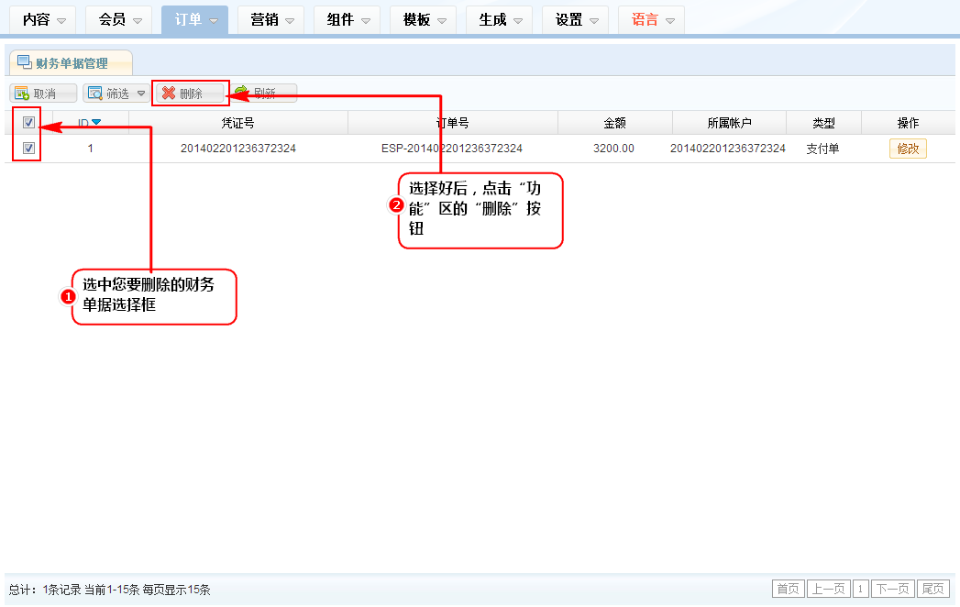The width and height of the screenshot is (960, 607).
Task: Click the 修改 (Edit) button in the row
Action: (908, 149)
